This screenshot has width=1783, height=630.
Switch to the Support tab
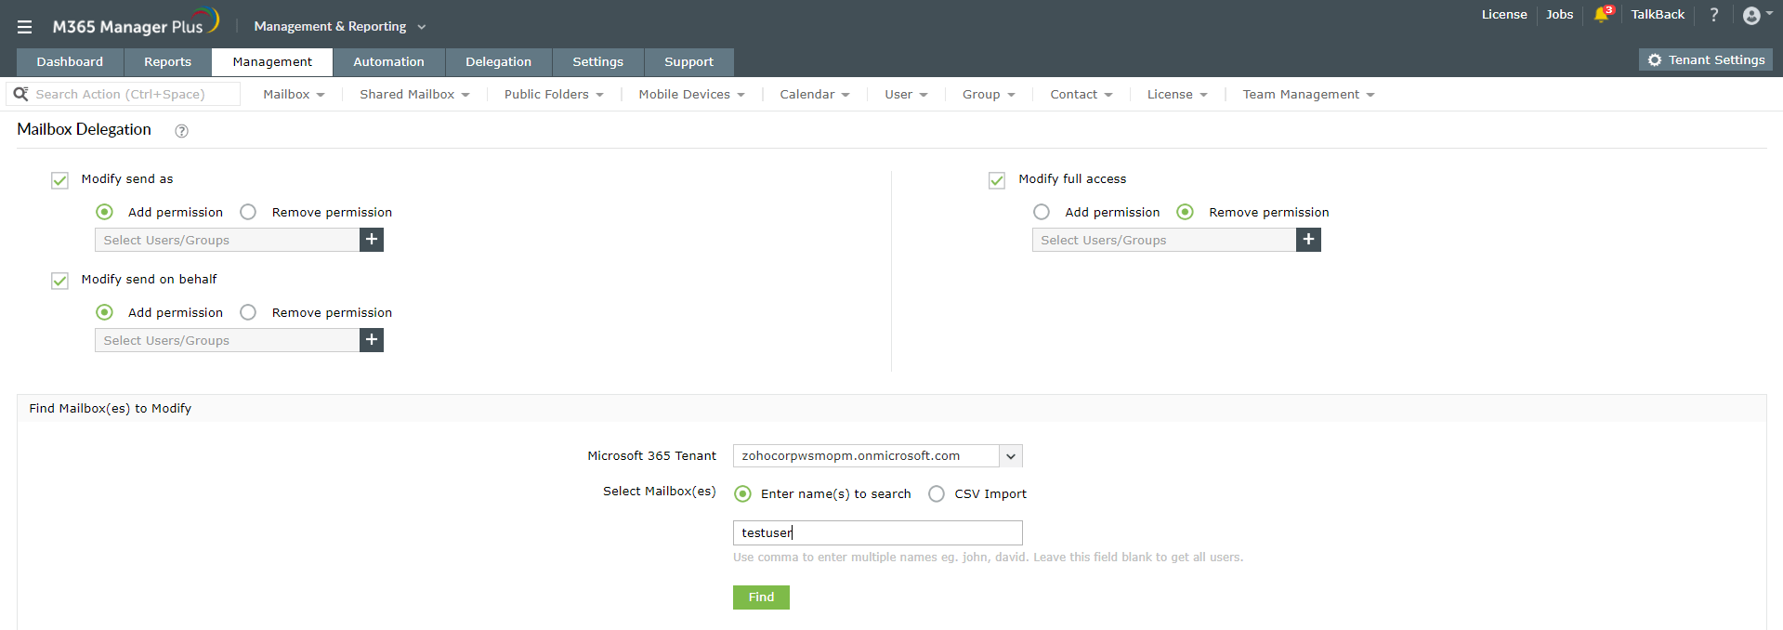tap(688, 62)
